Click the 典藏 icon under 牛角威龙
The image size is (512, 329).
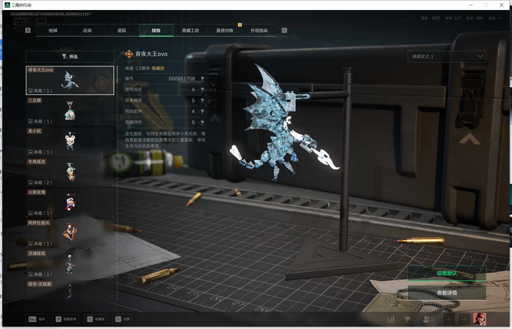[31, 183]
